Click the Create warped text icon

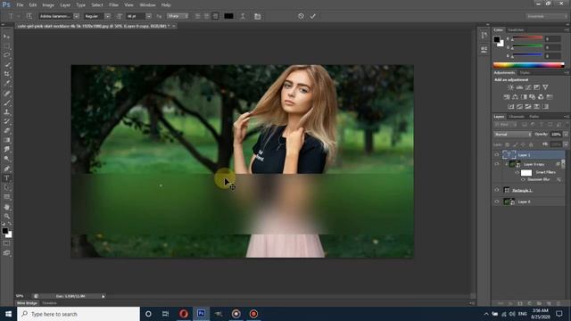coord(243,16)
